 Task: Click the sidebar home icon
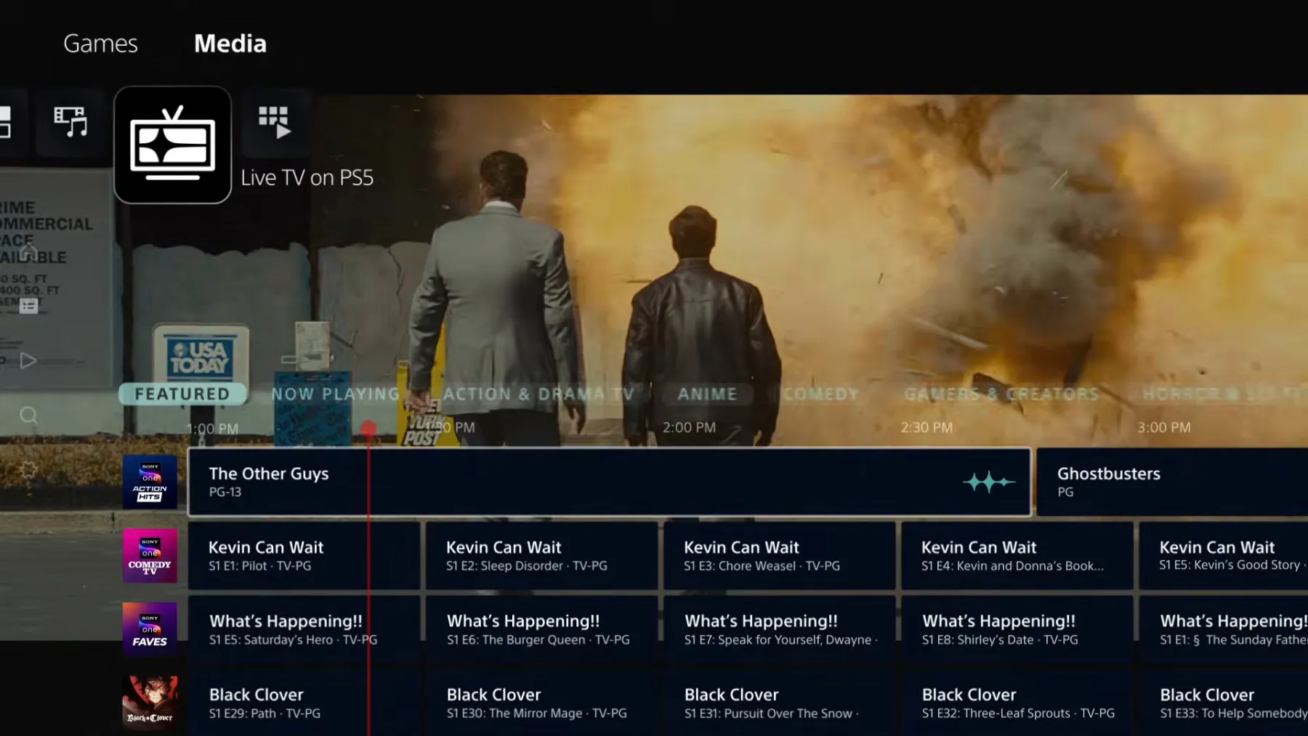pyautogui.click(x=28, y=252)
